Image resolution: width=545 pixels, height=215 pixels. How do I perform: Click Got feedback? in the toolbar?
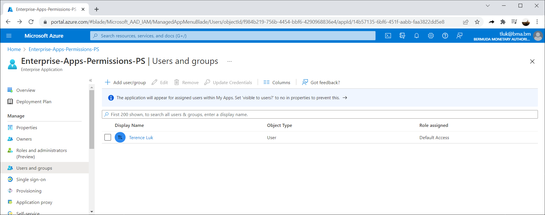(x=321, y=82)
